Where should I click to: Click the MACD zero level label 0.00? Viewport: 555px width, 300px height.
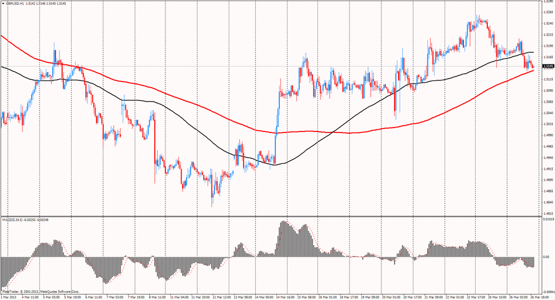546,257
